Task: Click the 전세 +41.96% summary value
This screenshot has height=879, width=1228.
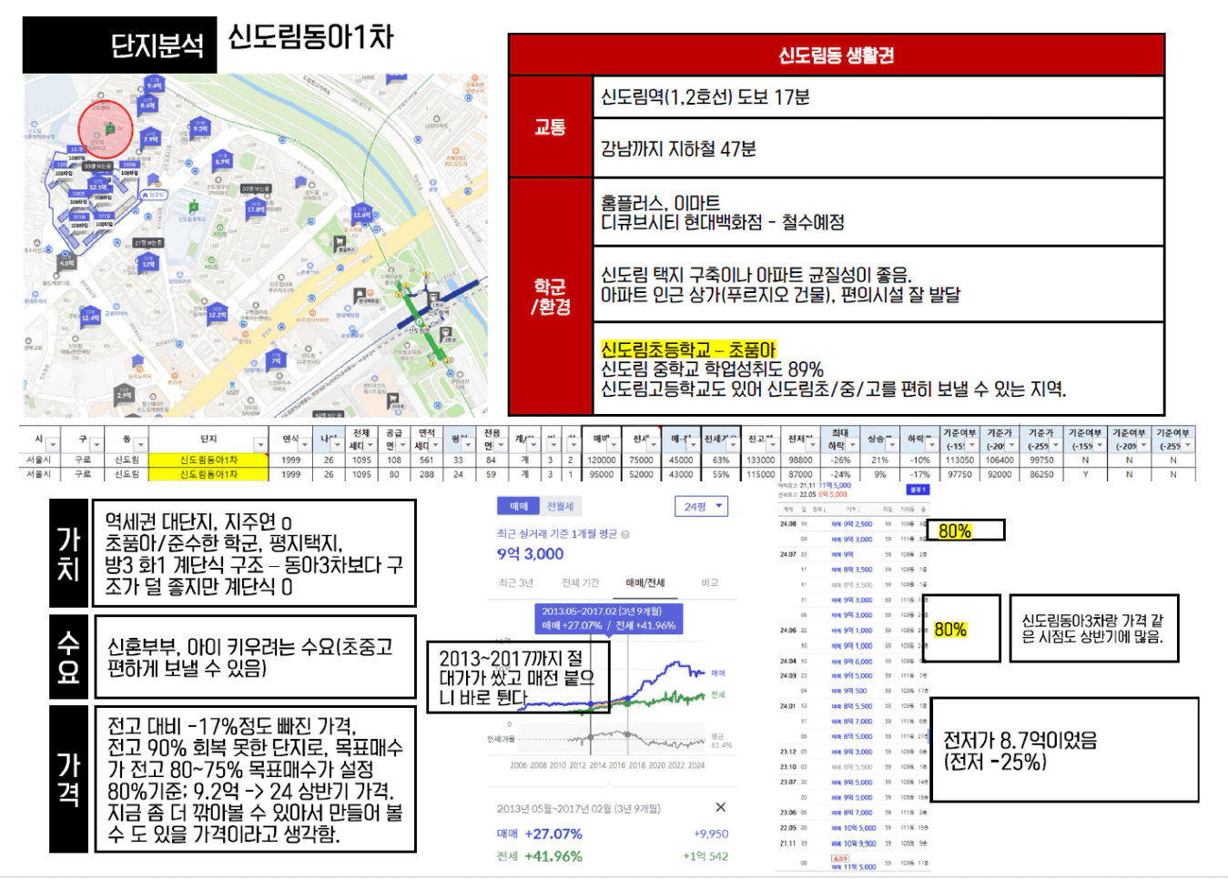Action: tap(540, 856)
